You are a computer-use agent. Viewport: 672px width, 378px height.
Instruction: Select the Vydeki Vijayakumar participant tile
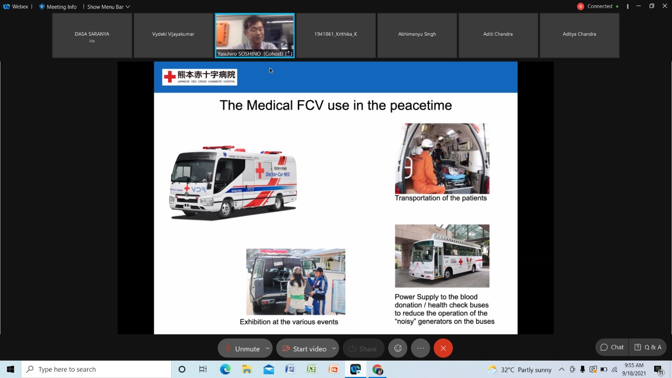(173, 35)
